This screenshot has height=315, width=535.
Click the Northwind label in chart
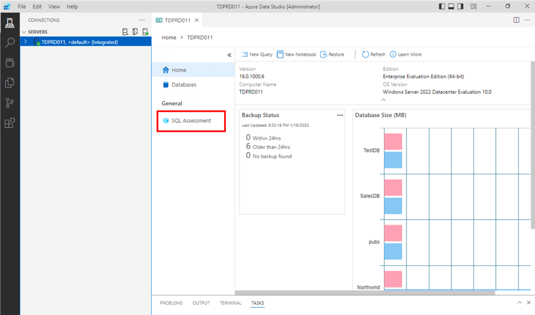click(x=368, y=287)
